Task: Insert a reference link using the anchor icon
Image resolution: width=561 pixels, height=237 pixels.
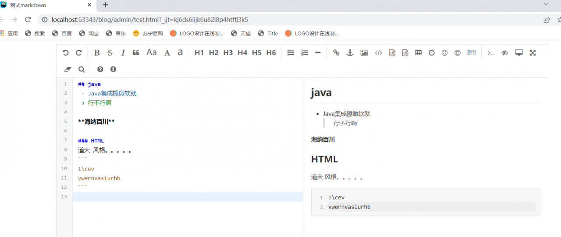Action: [x=350, y=53]
